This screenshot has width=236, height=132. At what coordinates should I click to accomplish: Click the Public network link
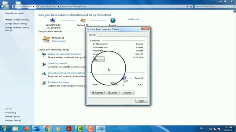[59, 41]
